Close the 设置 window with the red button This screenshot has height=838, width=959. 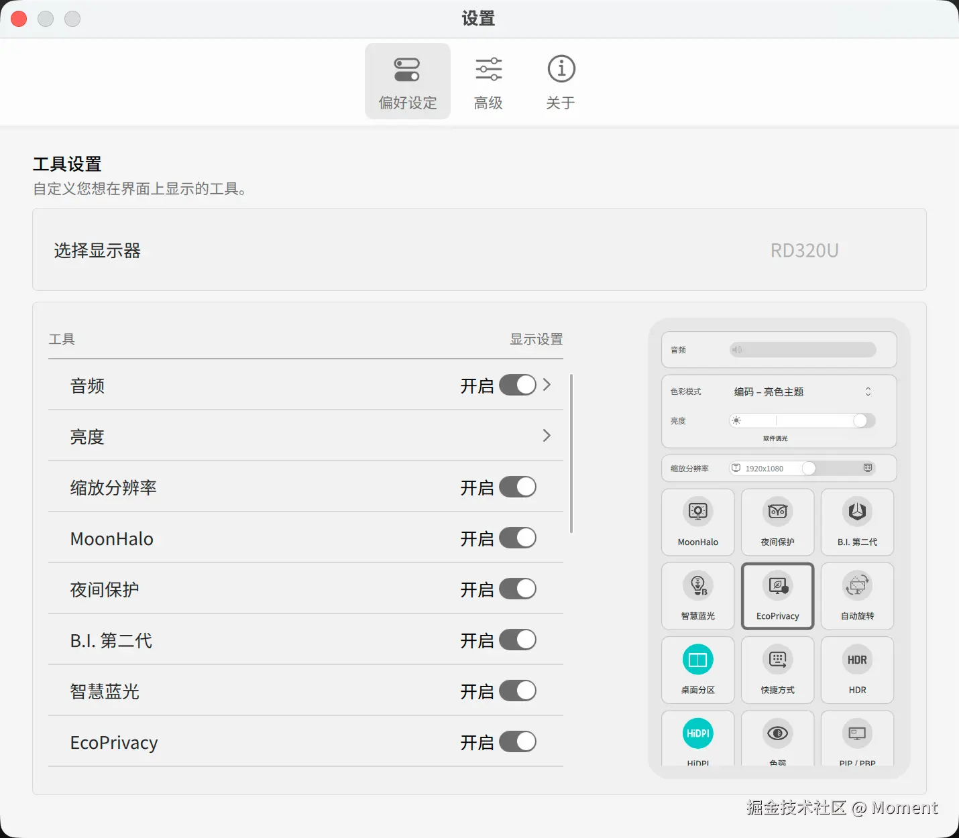19,19
